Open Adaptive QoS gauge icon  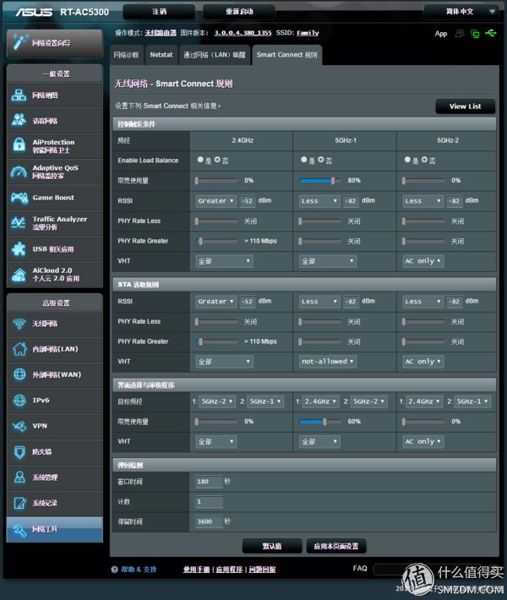(19, 172)
